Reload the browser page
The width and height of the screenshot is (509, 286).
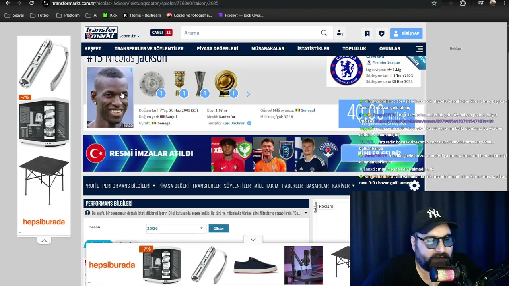click(32, 3)
